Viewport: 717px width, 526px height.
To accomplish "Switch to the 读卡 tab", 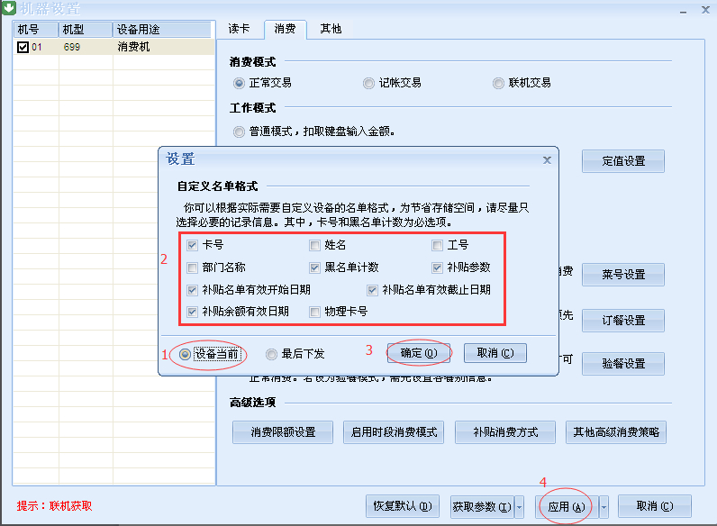I will (x=239, y=29).
